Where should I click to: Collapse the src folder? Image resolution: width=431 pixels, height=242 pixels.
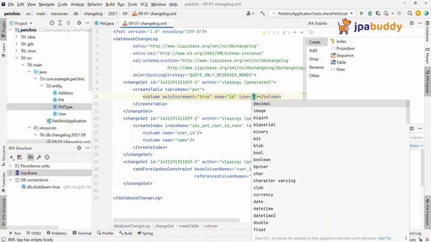pos(17,58)
